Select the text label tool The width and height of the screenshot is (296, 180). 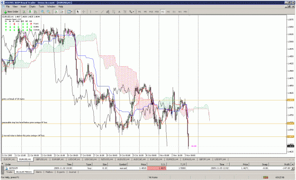coord(125,12)
